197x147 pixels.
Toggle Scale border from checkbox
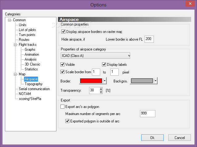[x=63, y=72]
